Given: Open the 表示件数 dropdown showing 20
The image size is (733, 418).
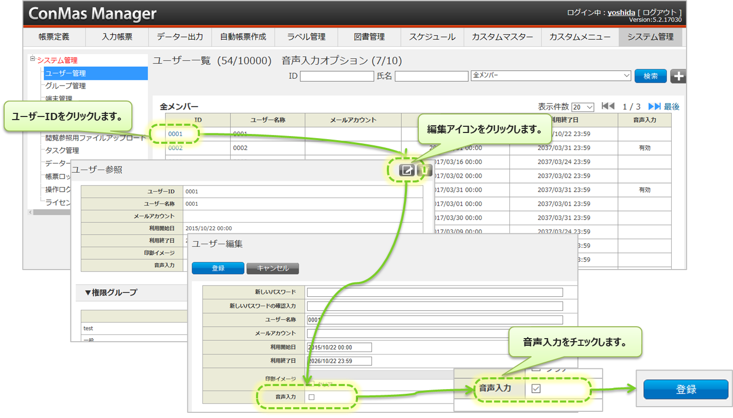Looking at the screenshot, I should [x=583, y=107].
